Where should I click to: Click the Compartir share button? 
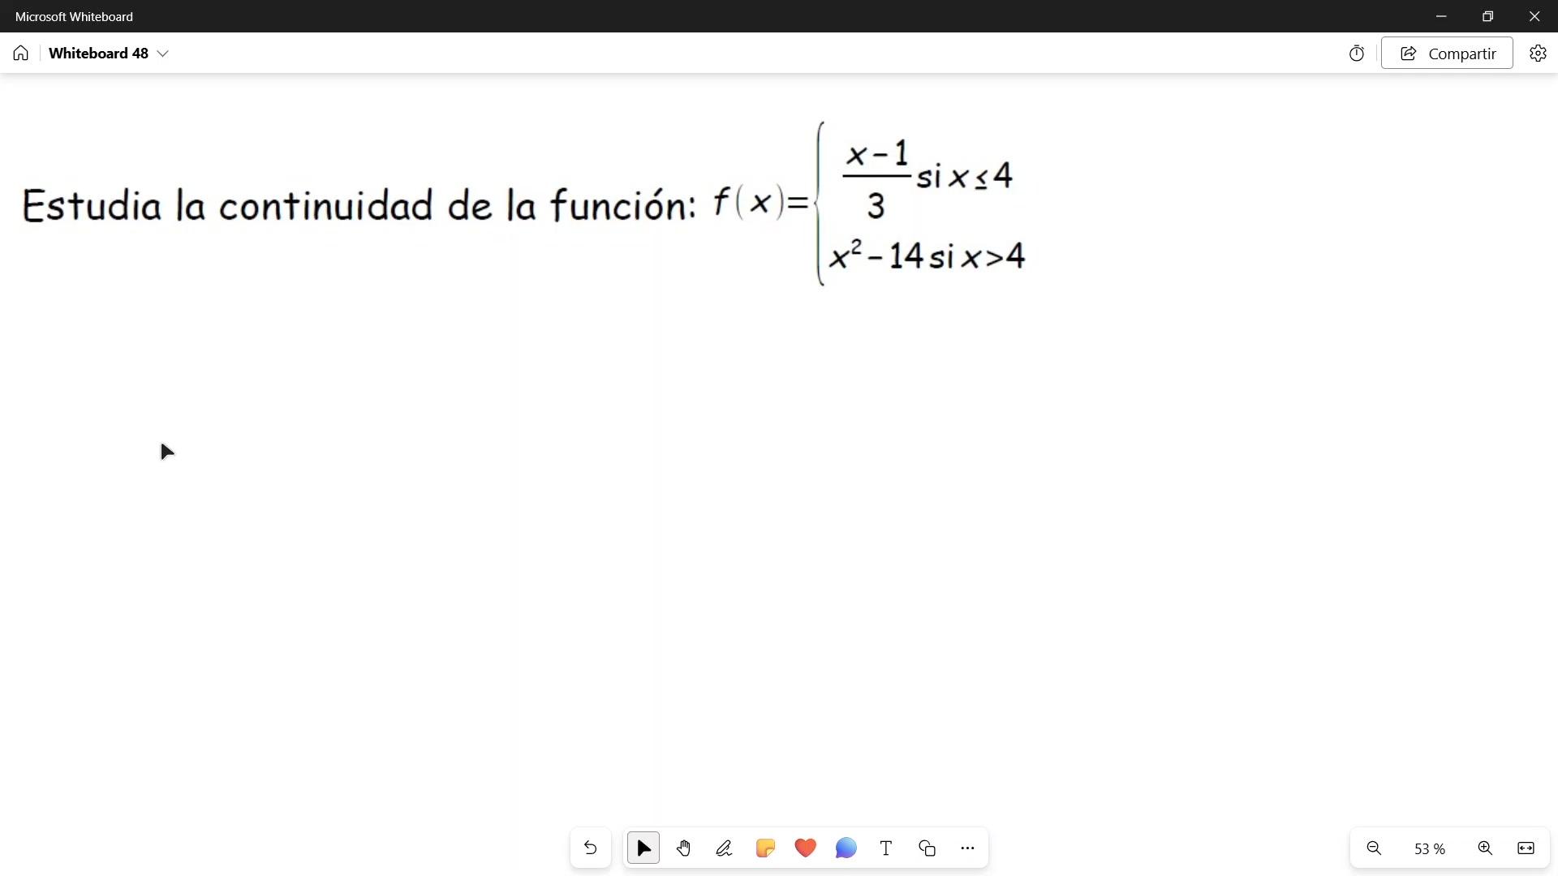click(1447, 54)
